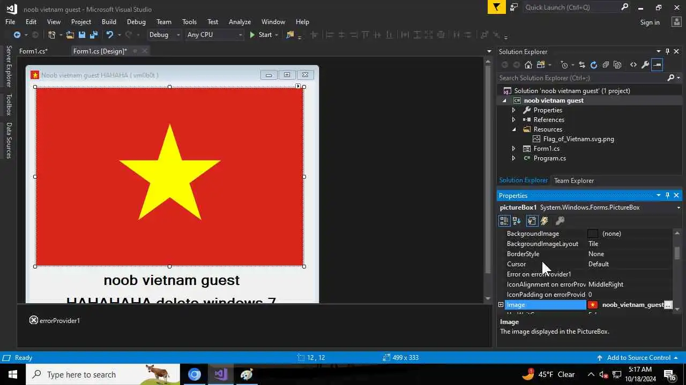This screenshot has height=385, width=686.
Task: Click the Start debugging button
Action: pos(261,35)
